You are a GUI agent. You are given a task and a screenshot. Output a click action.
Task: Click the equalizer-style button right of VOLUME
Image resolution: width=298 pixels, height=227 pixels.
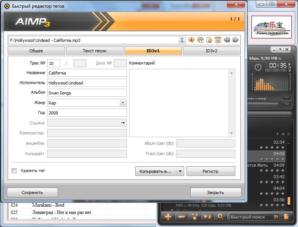click(x=286, y=97)
